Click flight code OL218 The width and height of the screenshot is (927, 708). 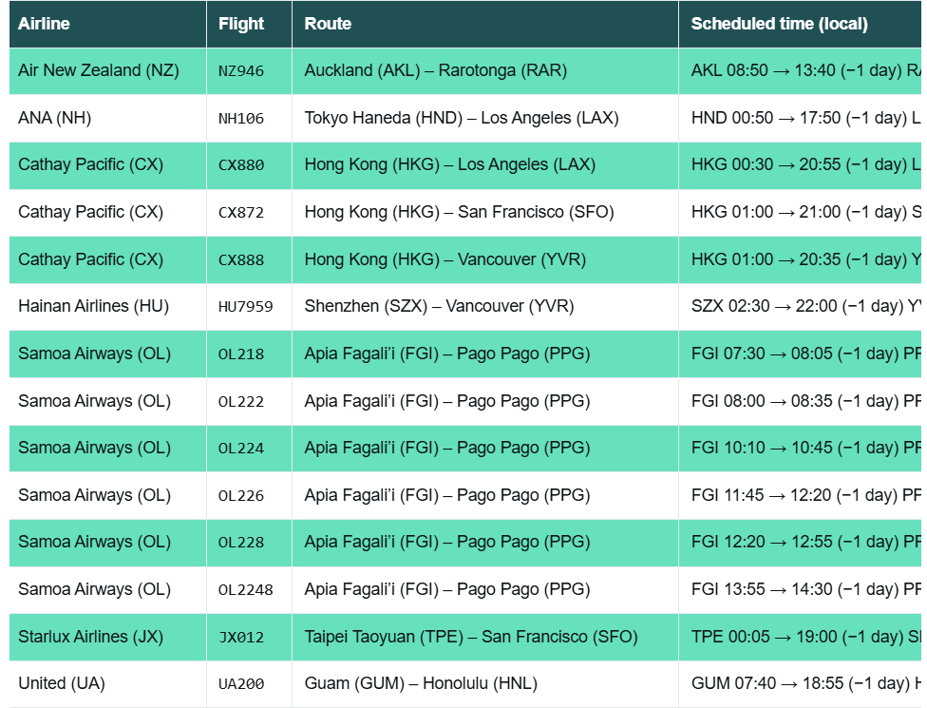pyautogui.click(x=241, y=354)
